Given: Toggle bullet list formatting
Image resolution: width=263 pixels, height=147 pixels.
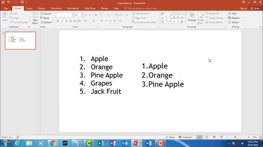Looking at the screenshot, I should (x=102, y=15).
